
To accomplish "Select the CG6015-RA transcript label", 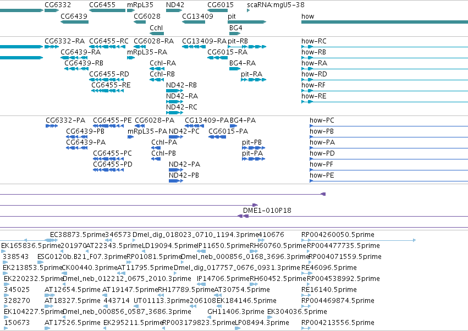I will coord(228,52).
